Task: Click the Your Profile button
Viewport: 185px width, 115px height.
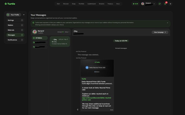Action: (x=14, y=15)
